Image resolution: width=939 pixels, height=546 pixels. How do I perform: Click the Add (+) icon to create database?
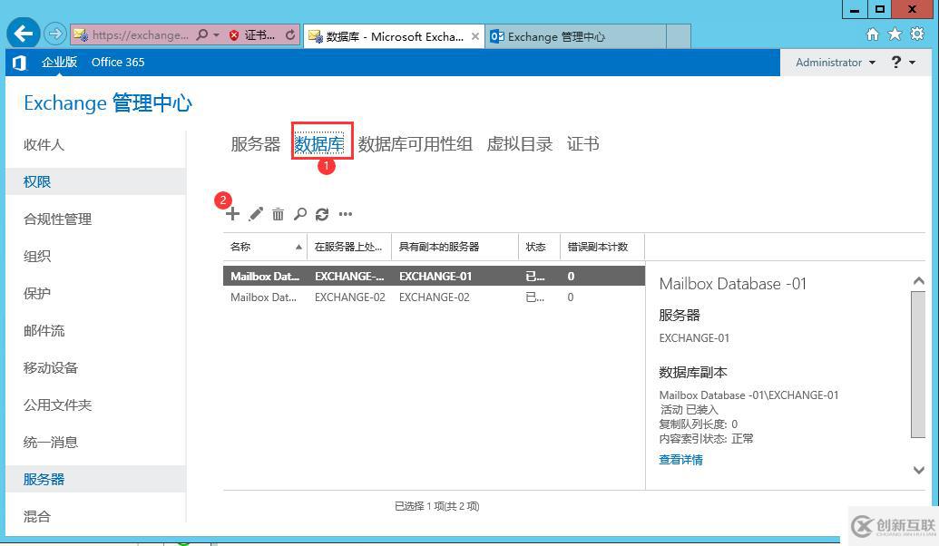[x=232, y=214]
